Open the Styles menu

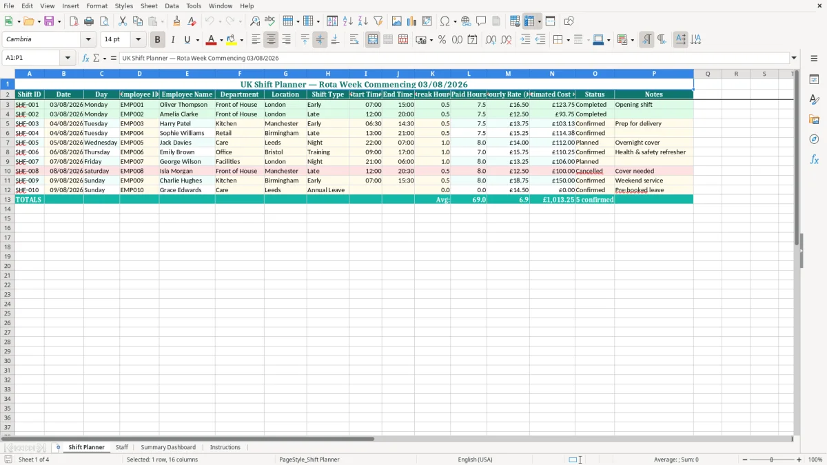(x=124, y=6)
